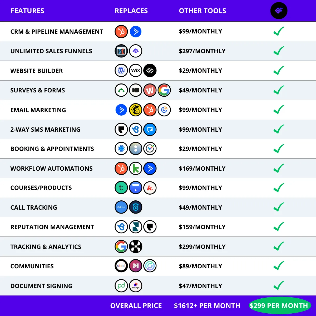Viewport: 316px width, 316px height.
Task: Select the Squarespace logo in Website Builder row
Action: pos(150,71)
